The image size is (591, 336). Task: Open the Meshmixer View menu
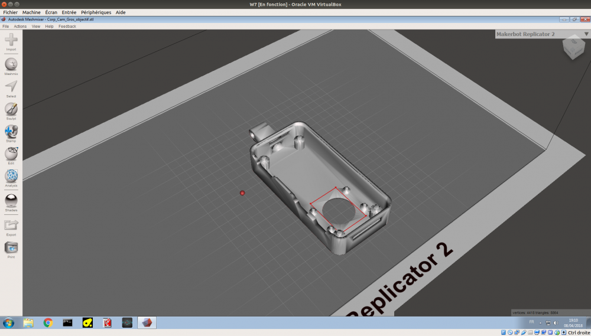(x=36, y=27)
